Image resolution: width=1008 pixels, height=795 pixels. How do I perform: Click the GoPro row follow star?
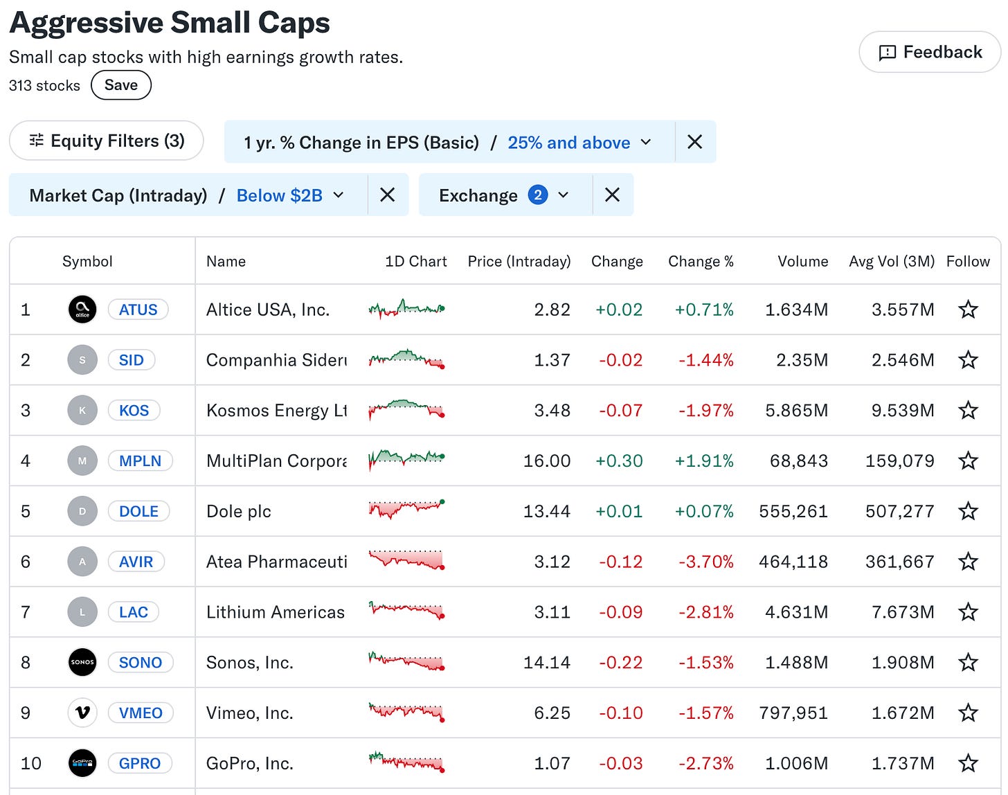pos(968,763)
